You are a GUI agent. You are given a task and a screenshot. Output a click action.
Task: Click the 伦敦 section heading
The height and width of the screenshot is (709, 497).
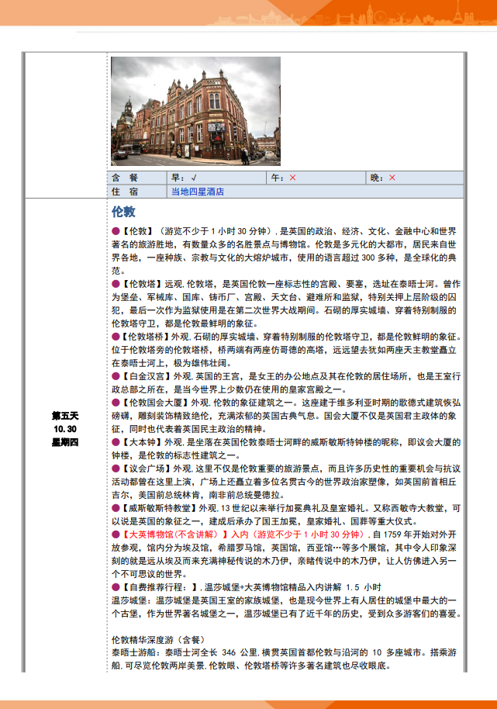[x=123, y=212]
